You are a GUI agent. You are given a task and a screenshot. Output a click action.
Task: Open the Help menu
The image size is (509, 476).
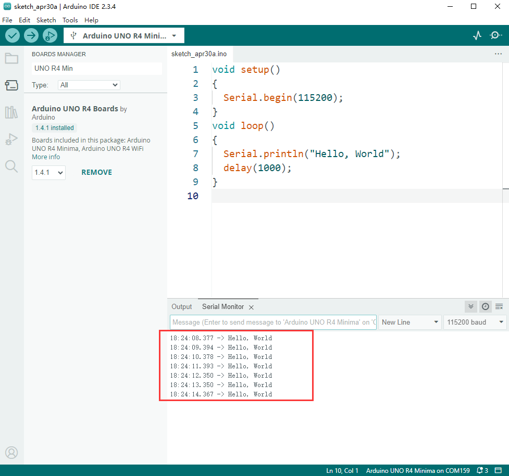coord(91,20)
